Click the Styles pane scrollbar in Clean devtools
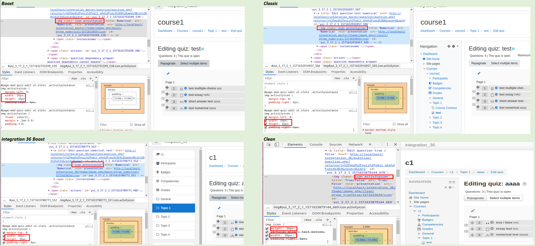This screenshot has width=535, height=246. click(x=335, y=234)
